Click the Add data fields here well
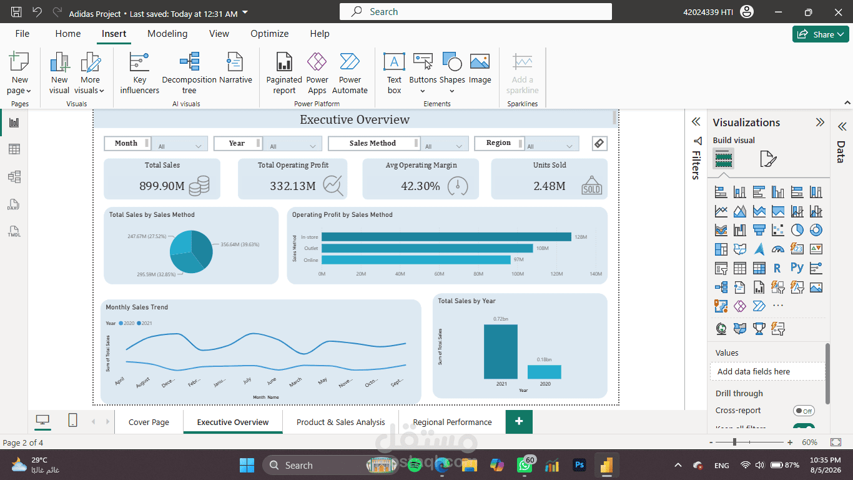 point(767,371)
